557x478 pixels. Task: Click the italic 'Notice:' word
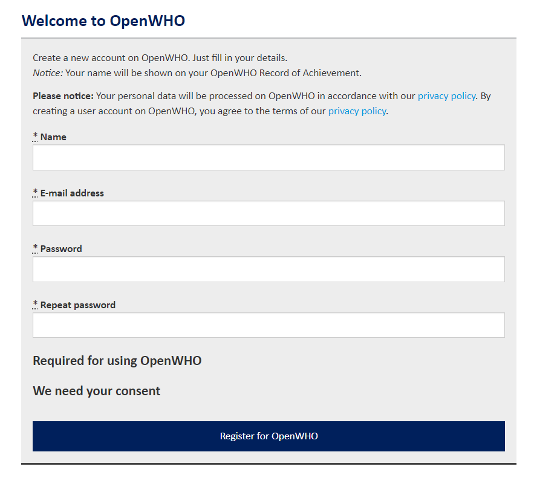tap(48, 73)
